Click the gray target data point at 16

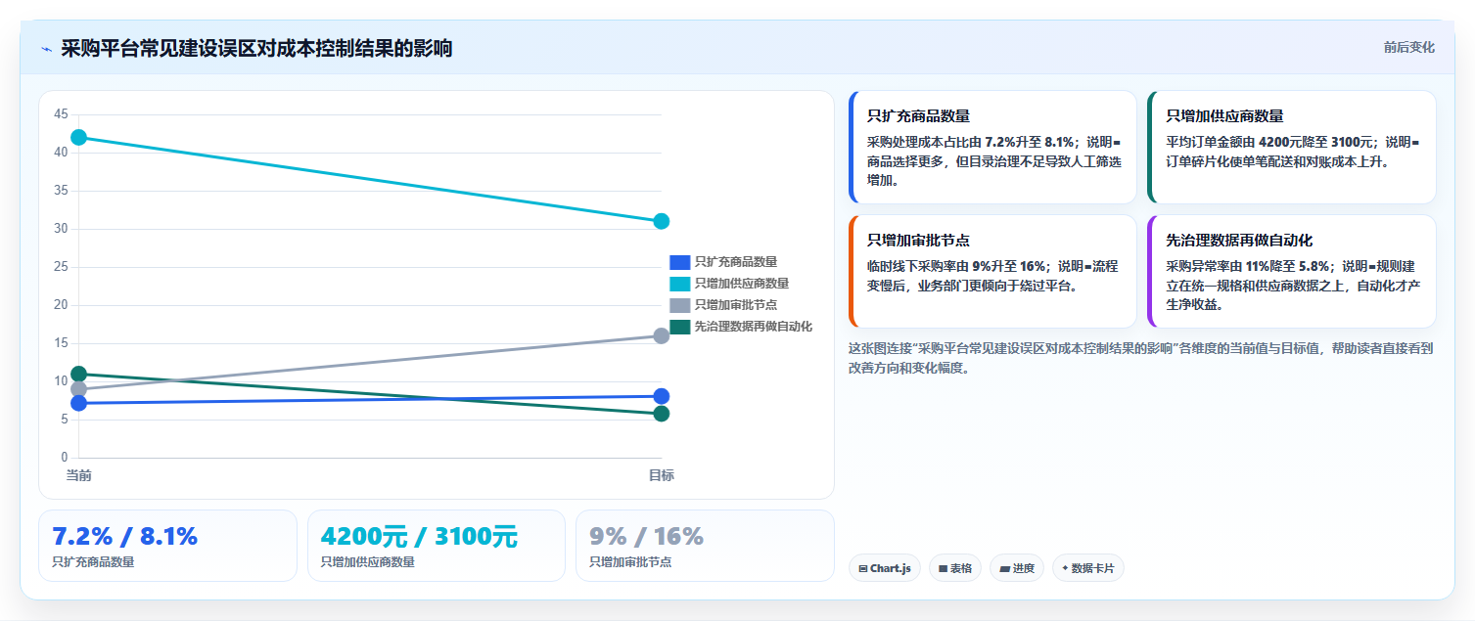pos(661,335)
